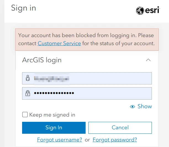The image size is (169, 147).
Task: Click the Sign in page heading
Action: [x=23, y=8]
